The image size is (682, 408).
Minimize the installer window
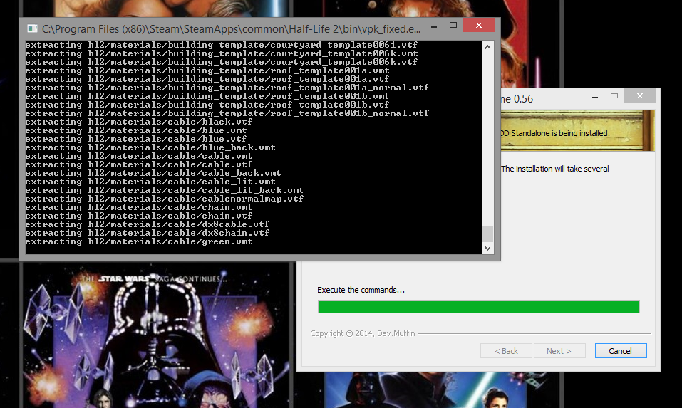click(x=594, y=96)
